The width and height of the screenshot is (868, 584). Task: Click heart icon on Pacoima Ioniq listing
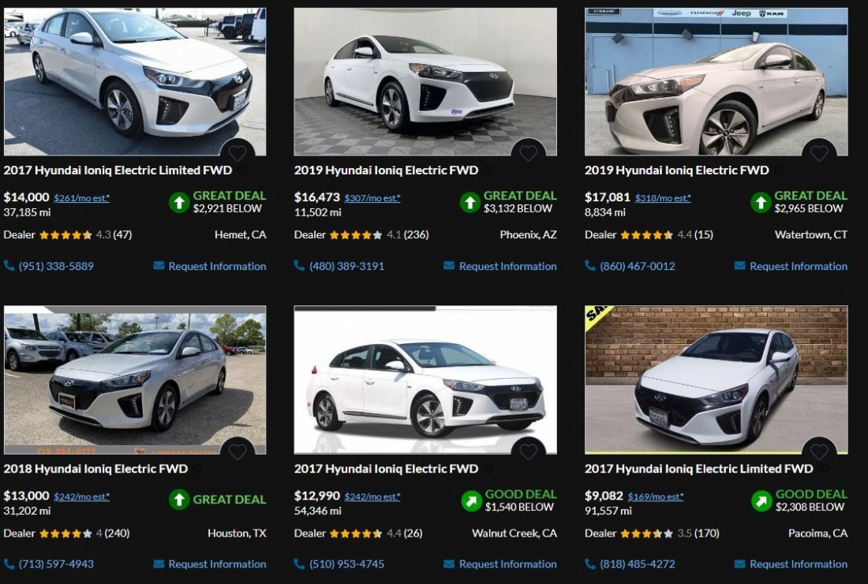coord(819,451)
